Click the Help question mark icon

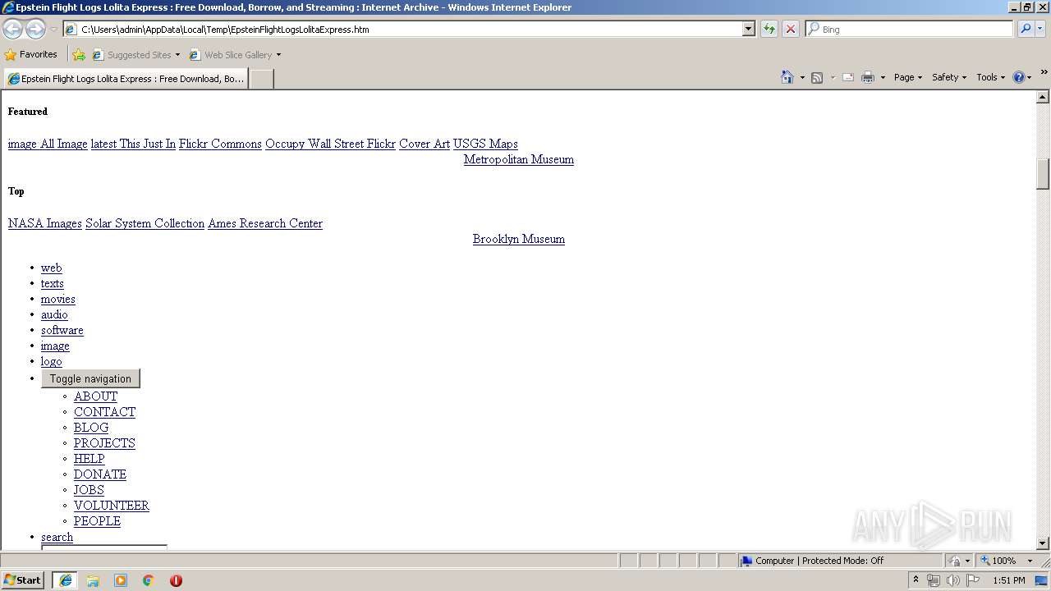(1019, 77)
